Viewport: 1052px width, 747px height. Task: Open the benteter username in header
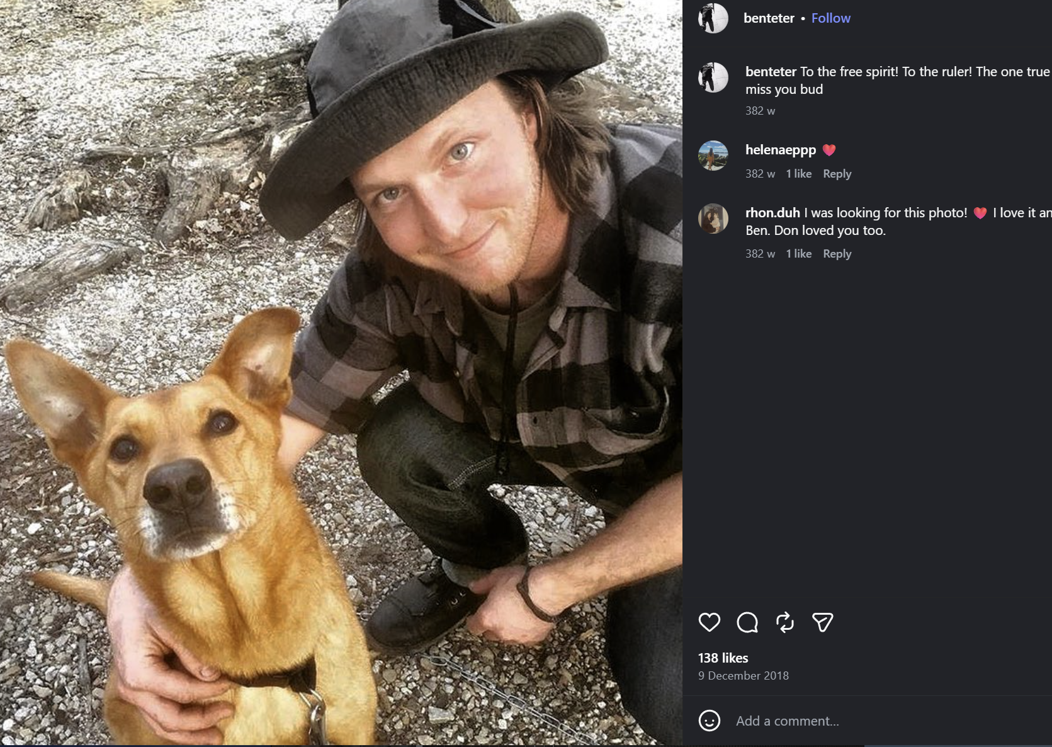769,18
